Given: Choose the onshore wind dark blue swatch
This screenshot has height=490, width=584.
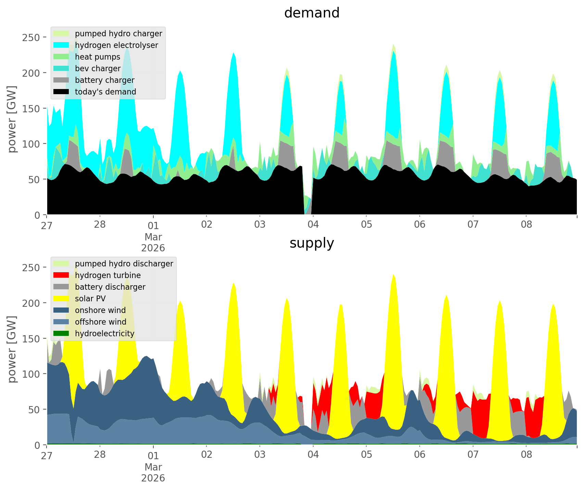Looking at the screenshot, I should [62, 310].
